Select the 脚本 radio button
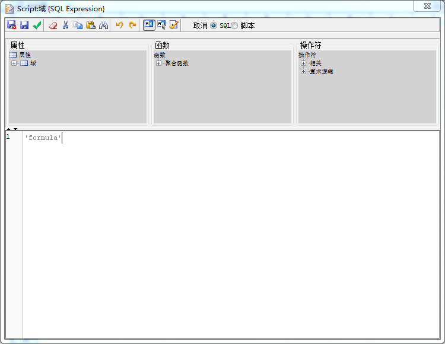 coord(234,26)
